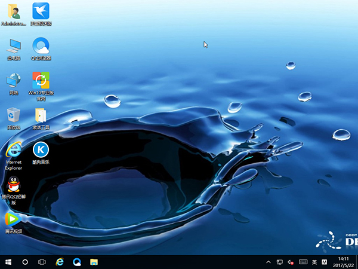Open Tencent QQ penguin desktop icon

click(x=13, y=184)
